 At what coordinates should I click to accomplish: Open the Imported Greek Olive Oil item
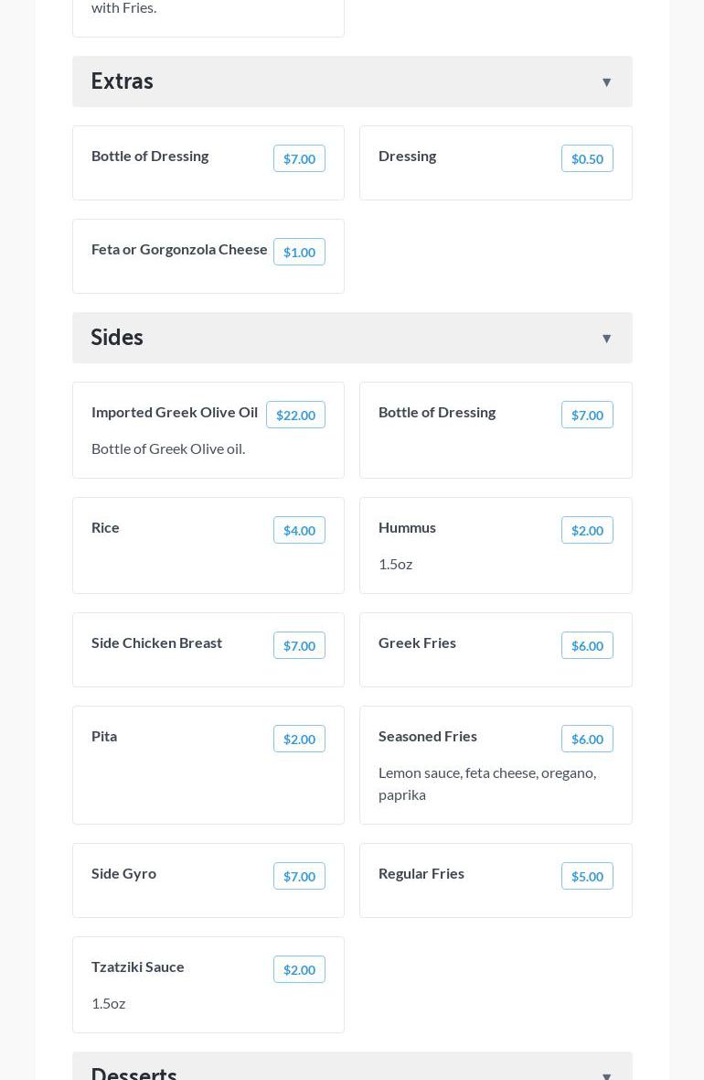(175, 412)
